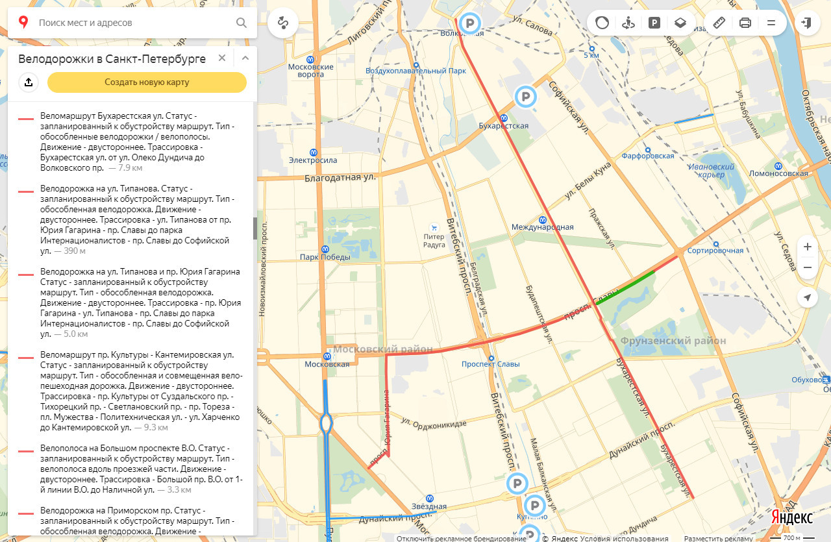This screenshot has height=542, width=831.
Task: Click the login door icon
Action: click(x=807, y=23)
